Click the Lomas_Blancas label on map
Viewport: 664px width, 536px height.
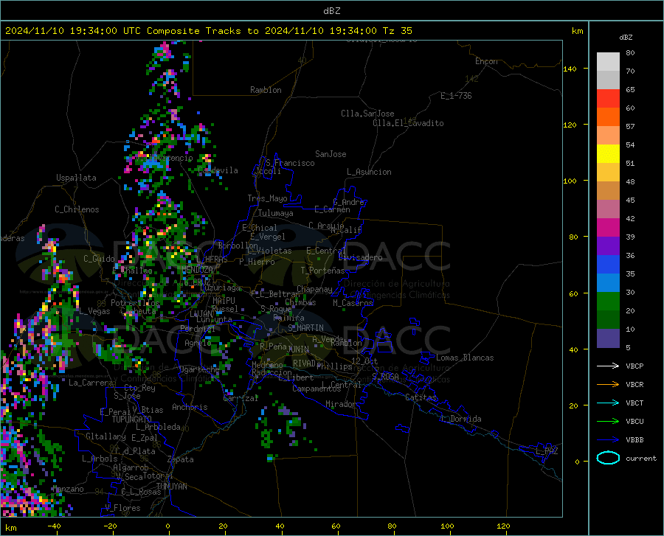click(465, 358)
